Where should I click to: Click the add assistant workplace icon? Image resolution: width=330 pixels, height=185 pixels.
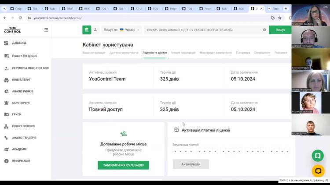tap(123, 134)
